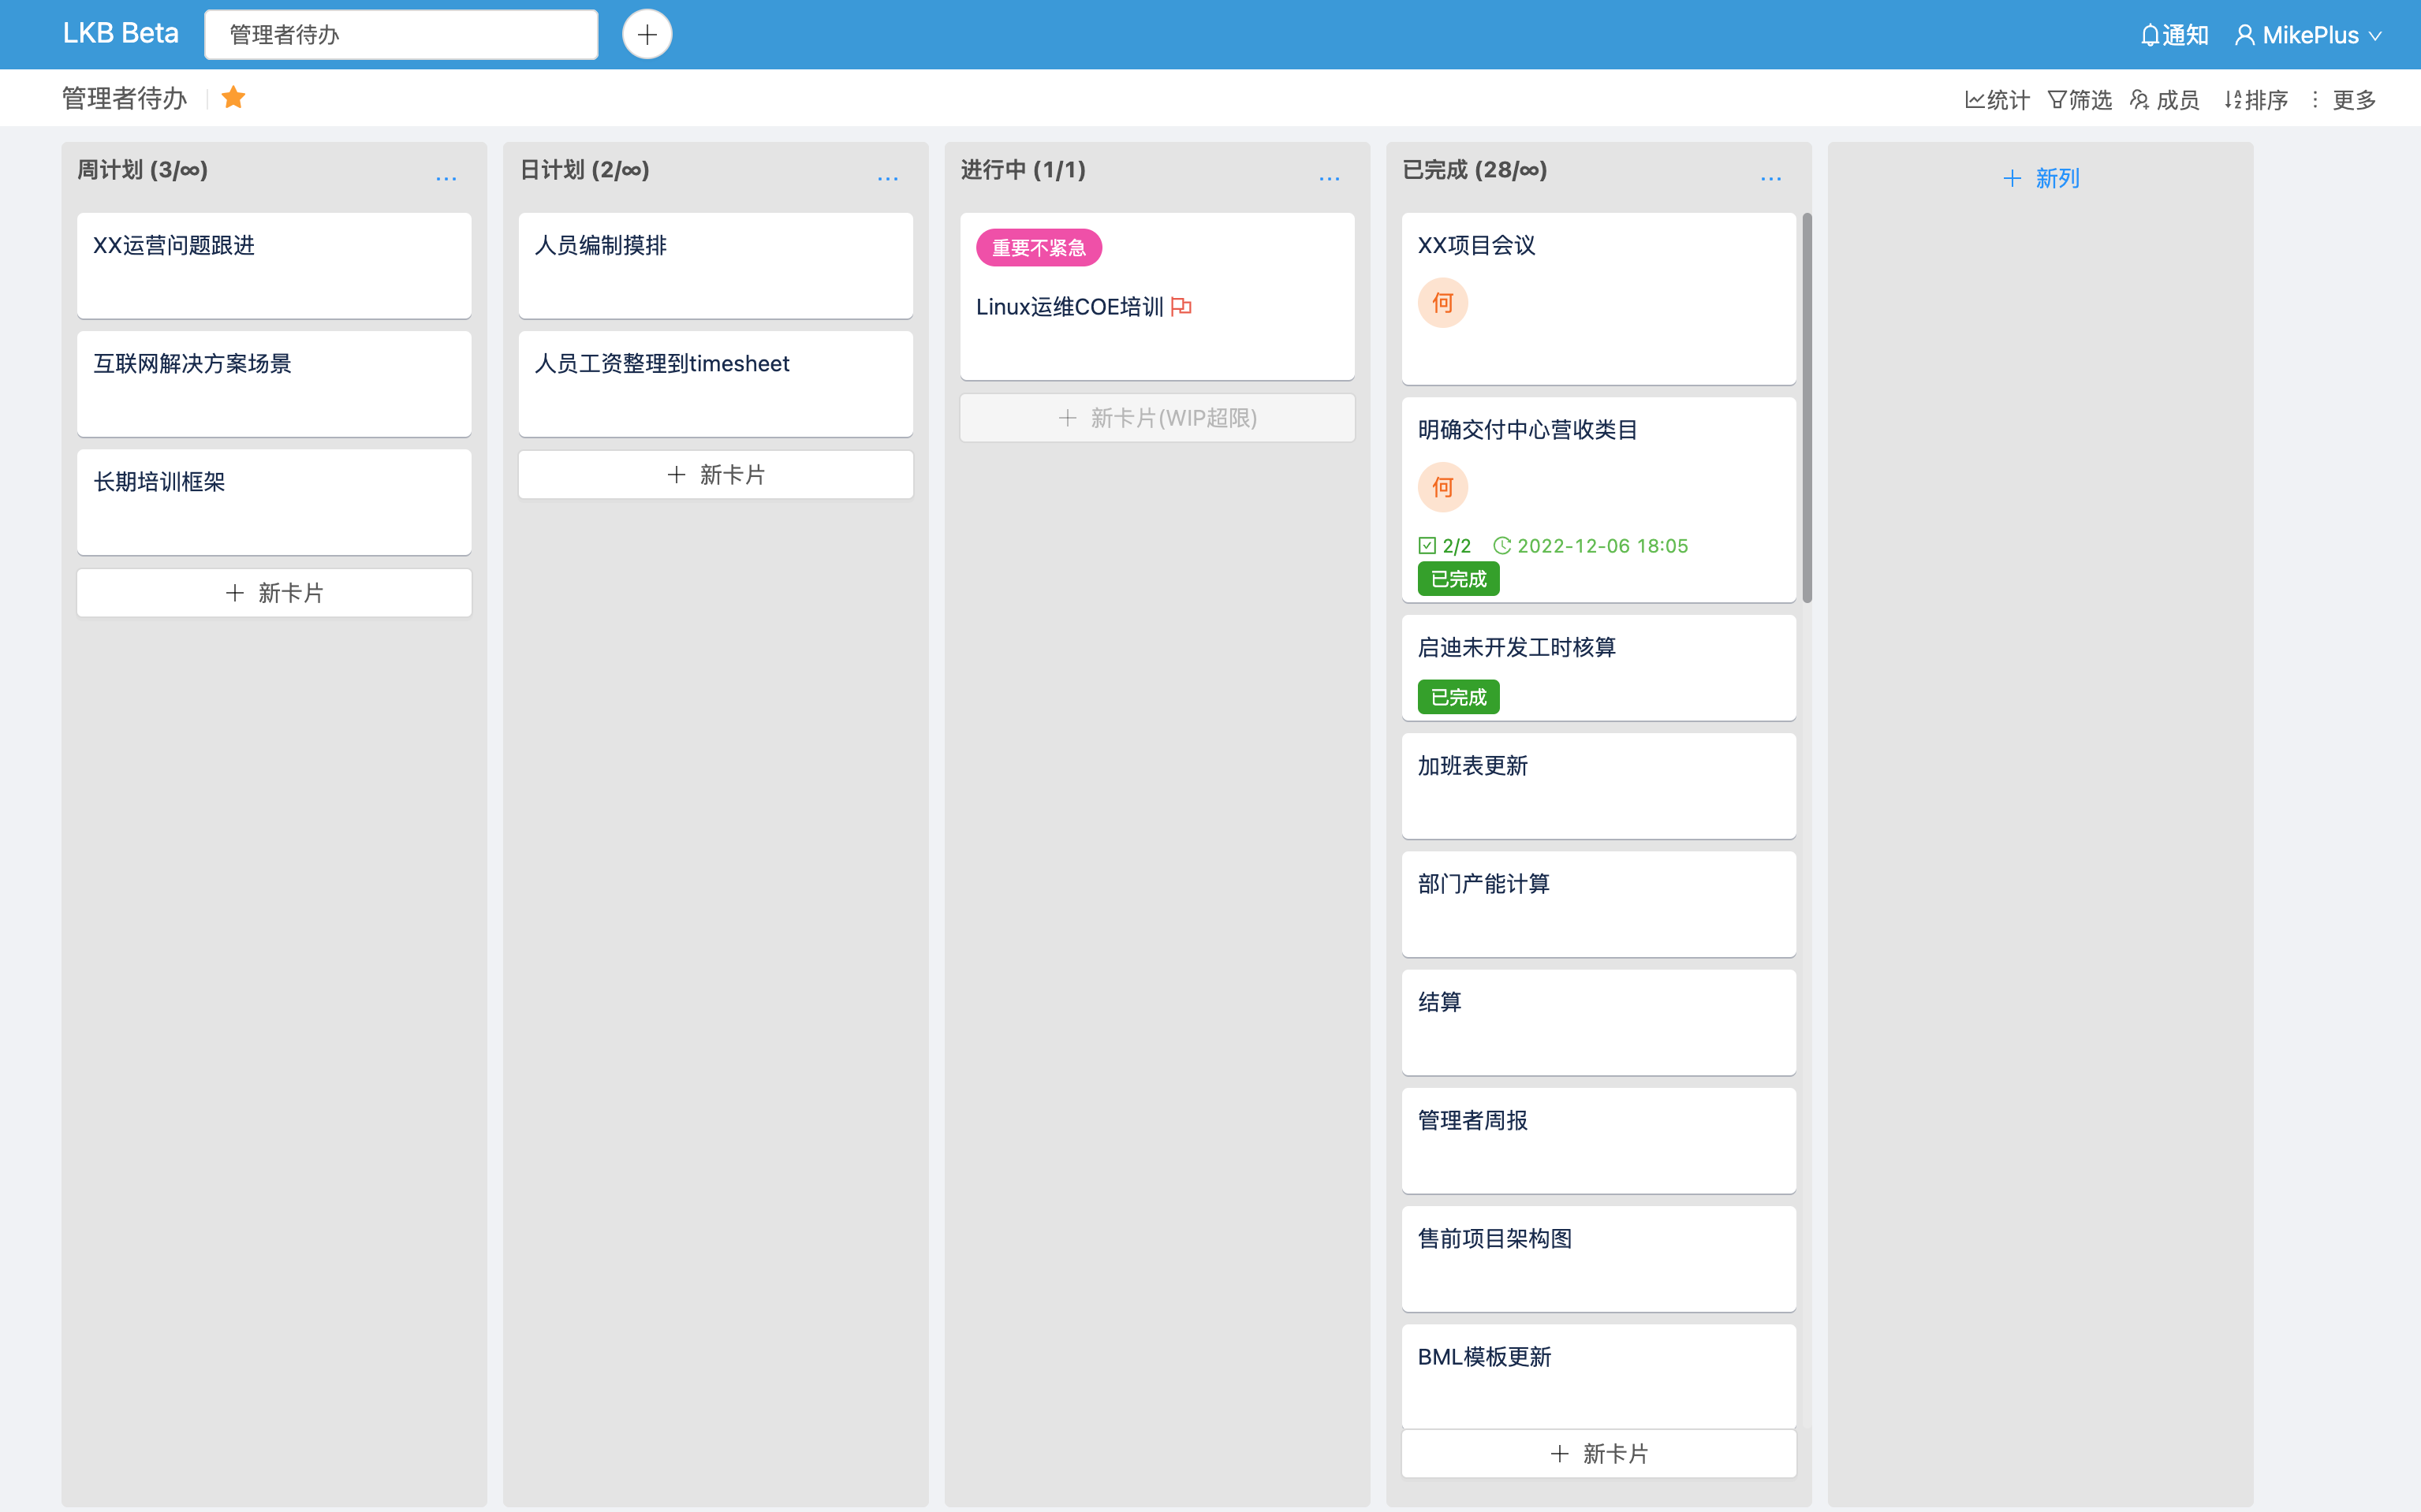Open the XX运营问题跟进 card
The height and width of the screenshot is (1512, 2421).
(x=274, y=266)
